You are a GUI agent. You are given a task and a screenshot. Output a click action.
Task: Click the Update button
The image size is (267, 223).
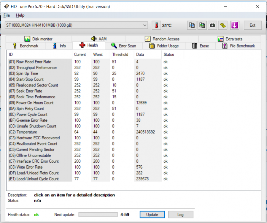click(152, 214)
